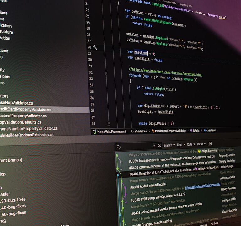Viewport: 241px width, 226px height.
Task: Click the CreditCardPropertyValidator class breadcrumb
Action: (170, 131)
